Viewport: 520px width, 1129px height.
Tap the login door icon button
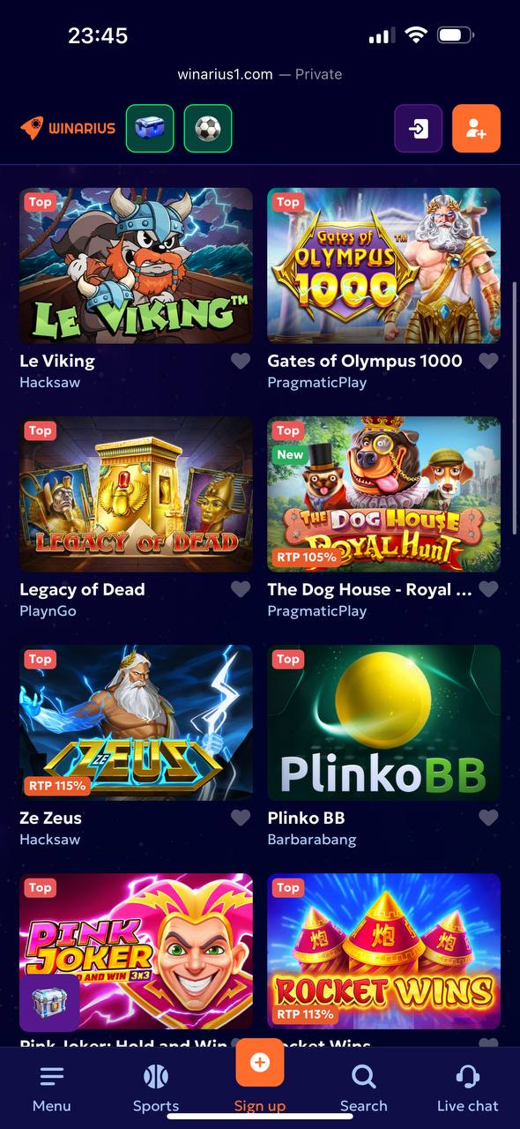(x=419, y=129)
